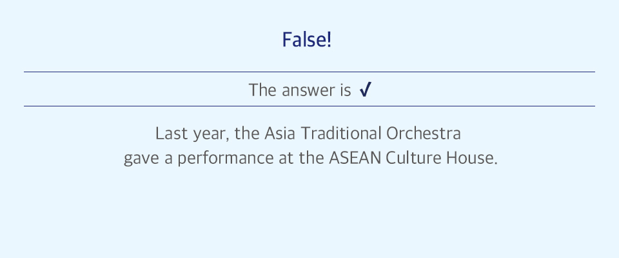Click the capitalized "The" before "answer"
Viewport: 619px width, 258px height.
[x=262, y=90]
